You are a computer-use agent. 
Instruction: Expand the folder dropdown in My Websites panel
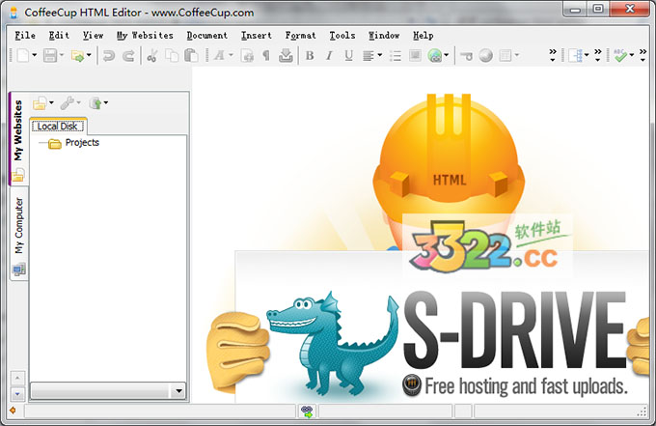[52, 102]
